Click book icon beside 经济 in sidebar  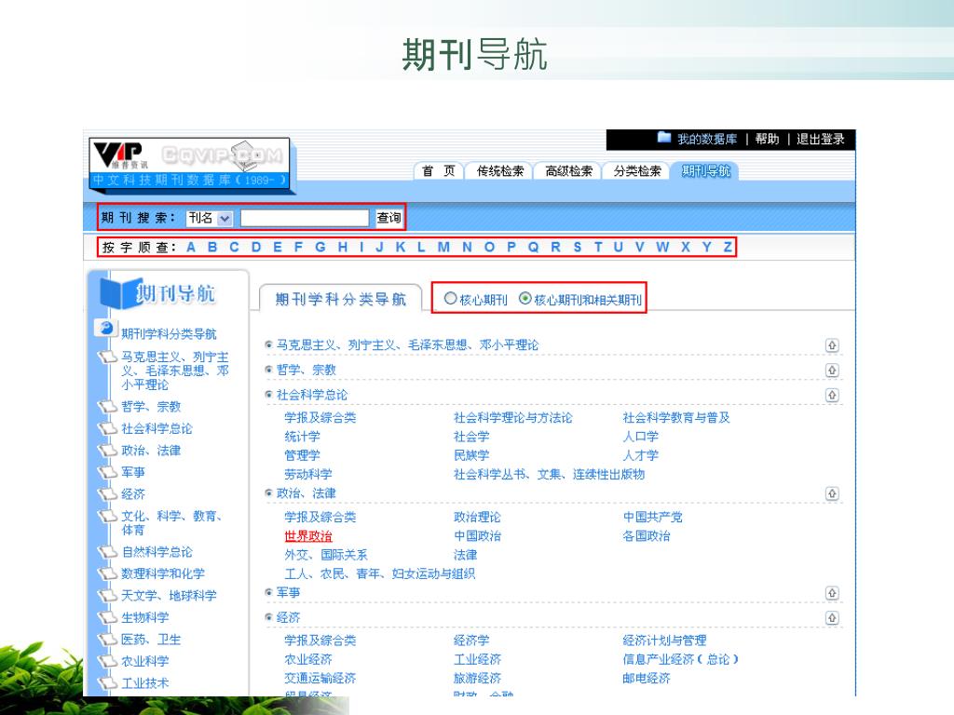[108, 493]
